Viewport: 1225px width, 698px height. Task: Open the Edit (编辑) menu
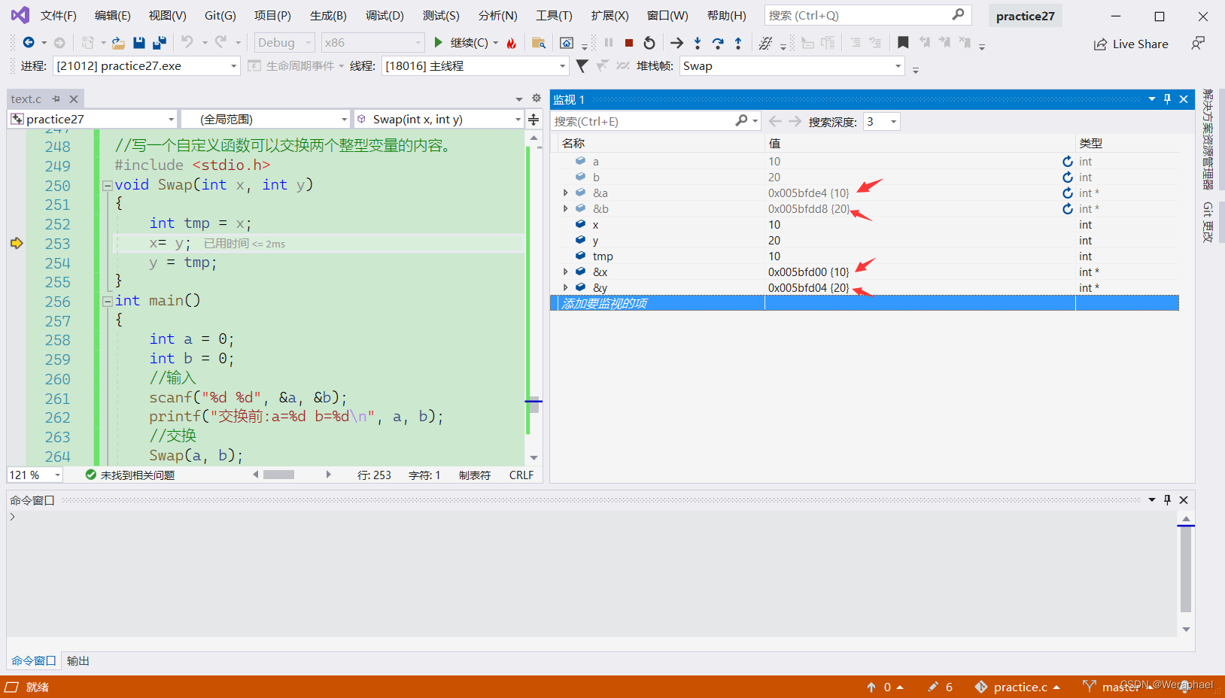click(112, 16)
